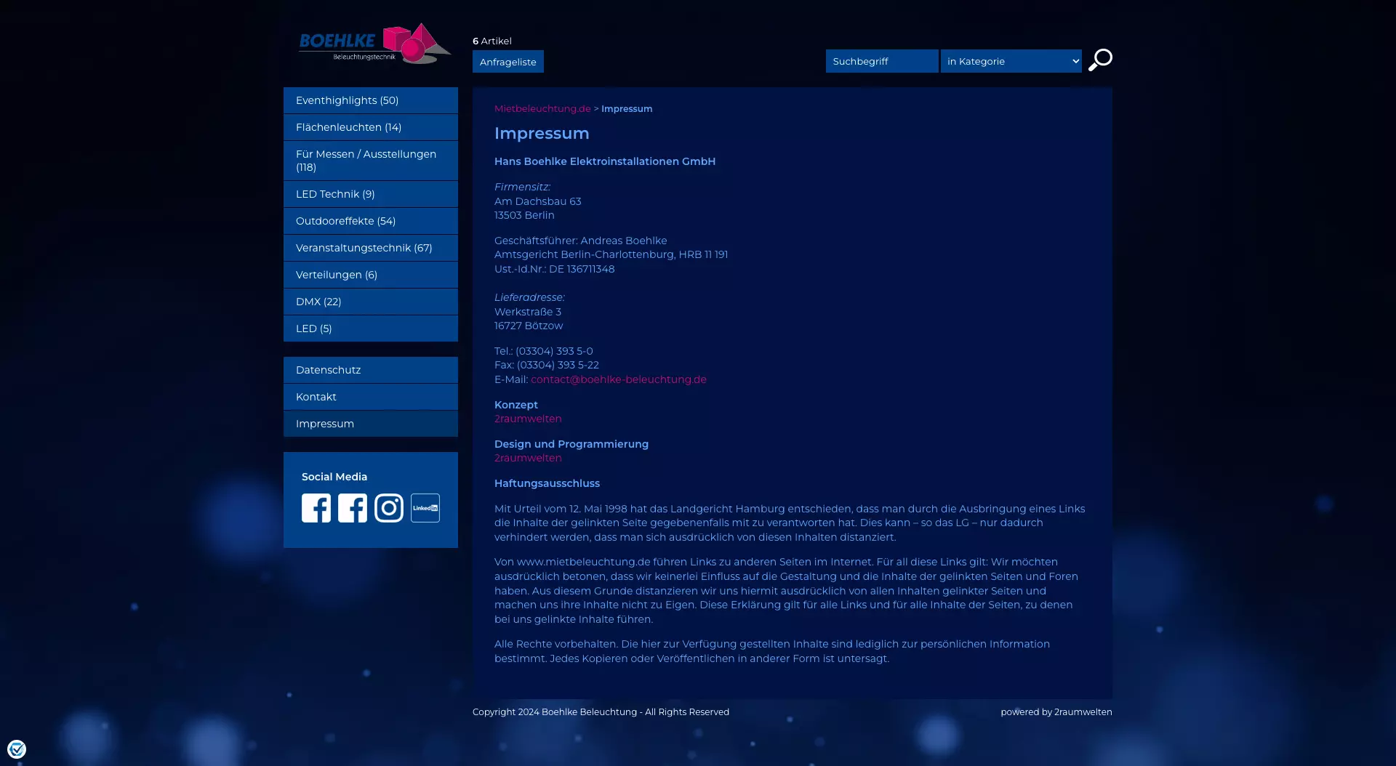
Task: Focus the Suchbegriff search field
Action: [x=882, y=61]
